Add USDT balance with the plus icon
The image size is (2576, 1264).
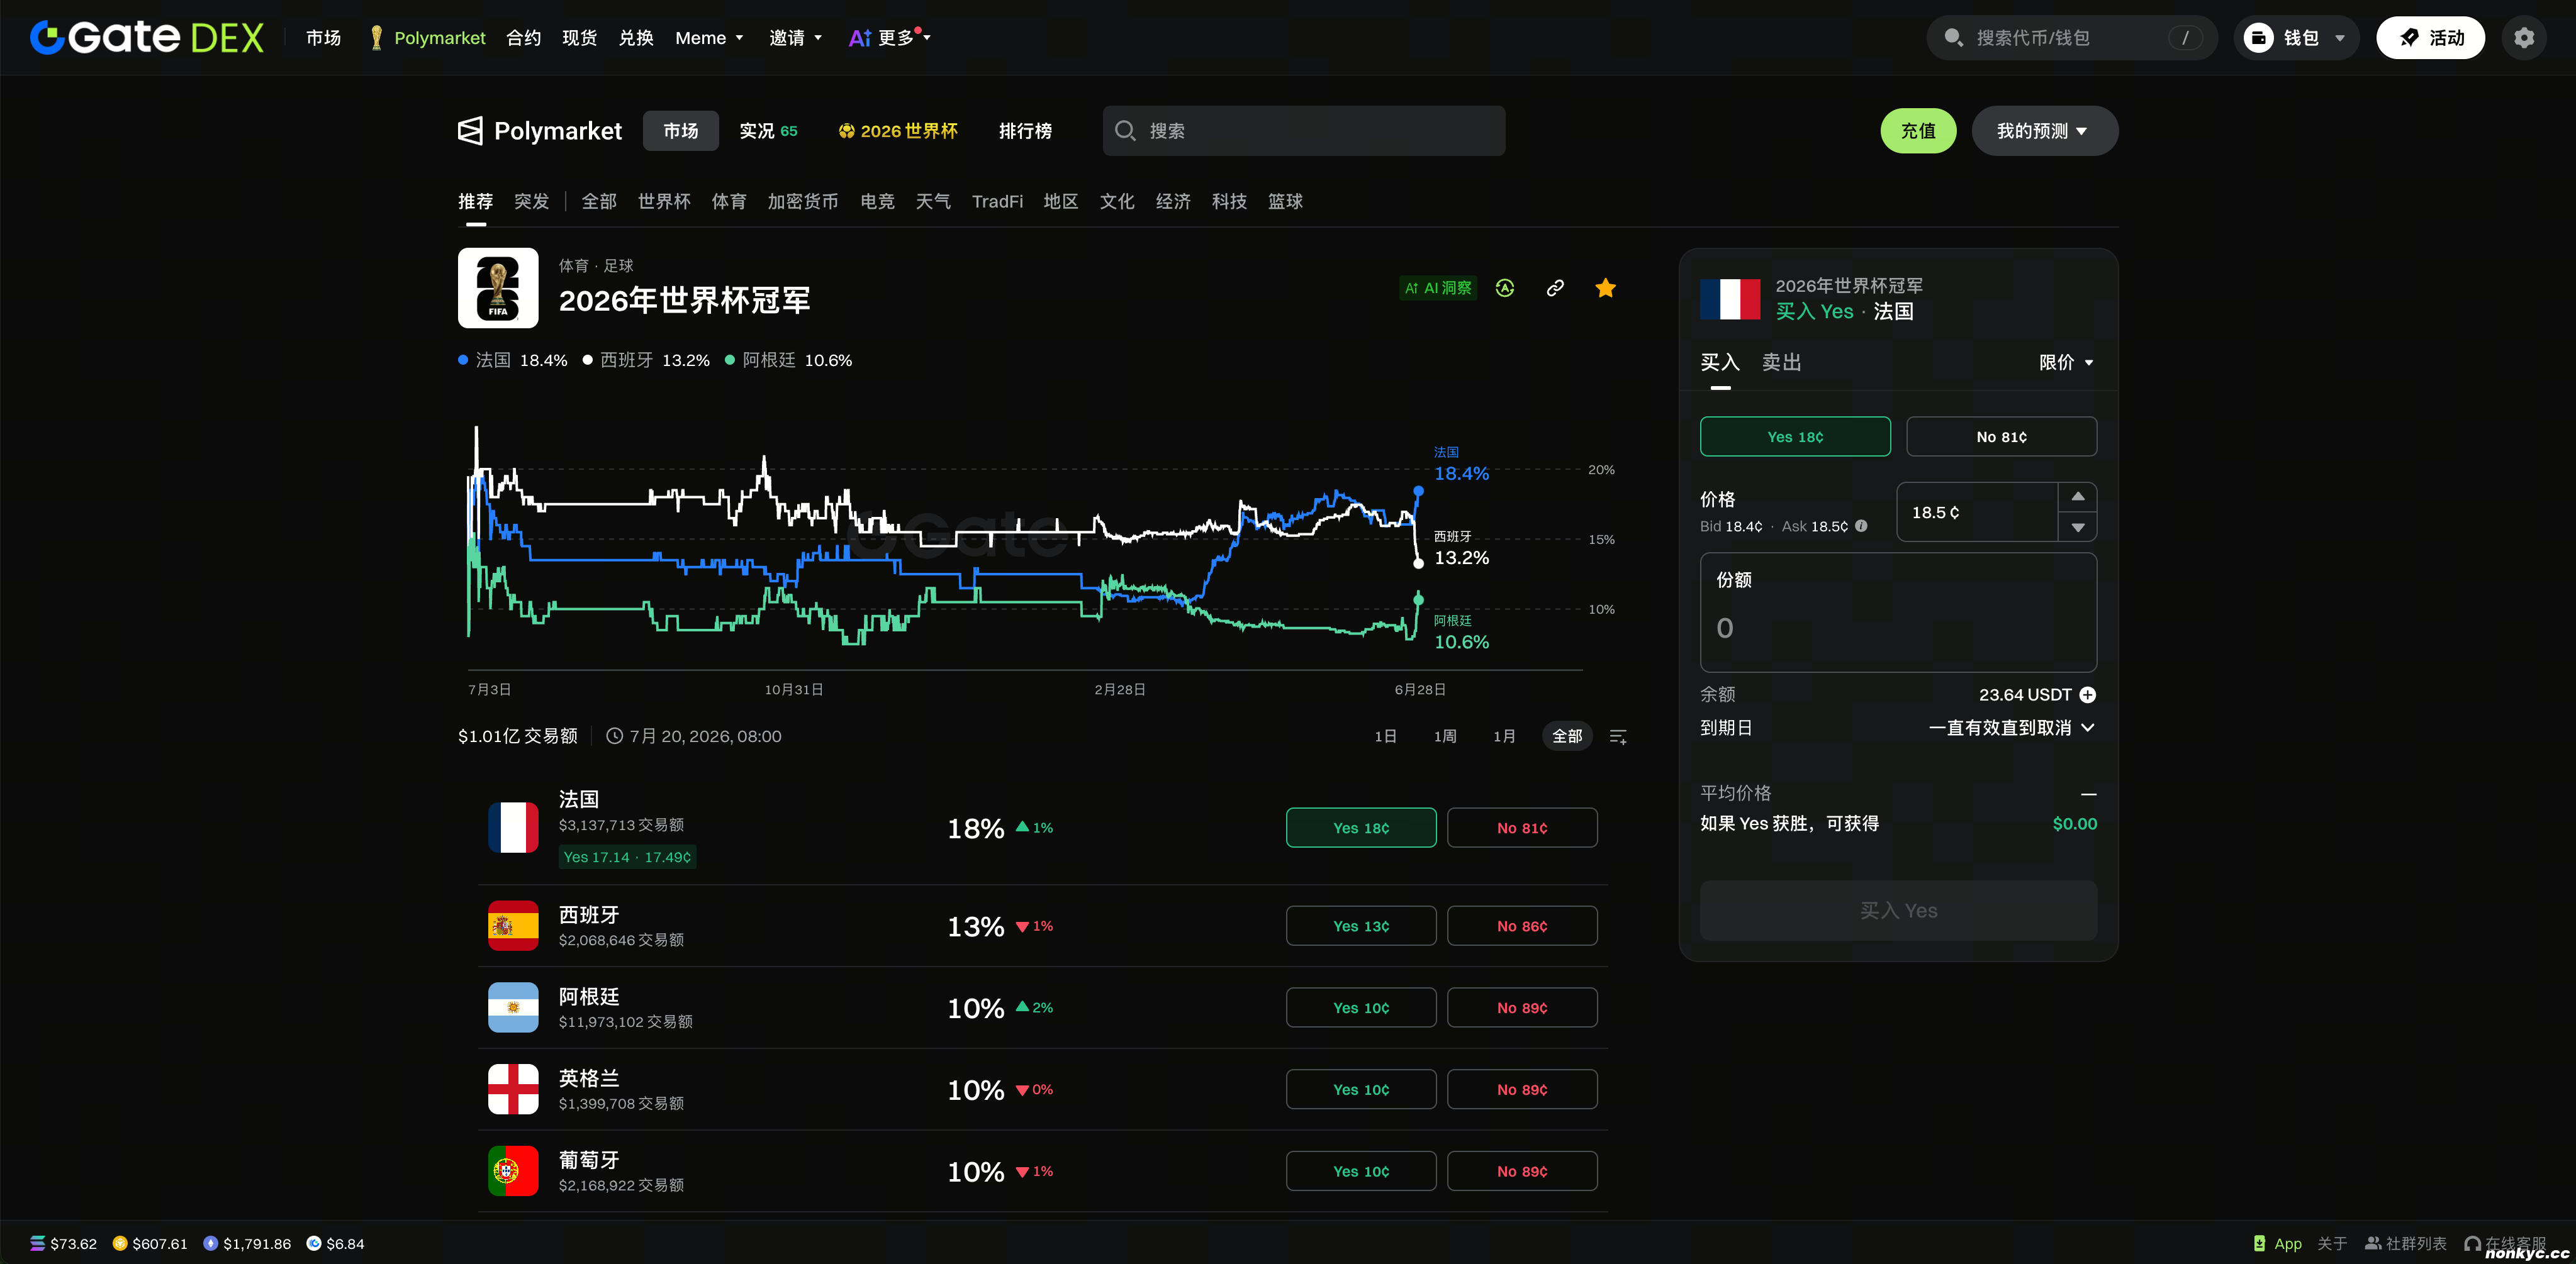2088,694
